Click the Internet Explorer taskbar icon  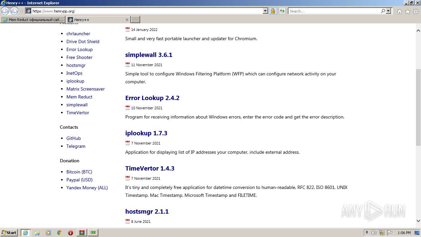pos(25,232)
